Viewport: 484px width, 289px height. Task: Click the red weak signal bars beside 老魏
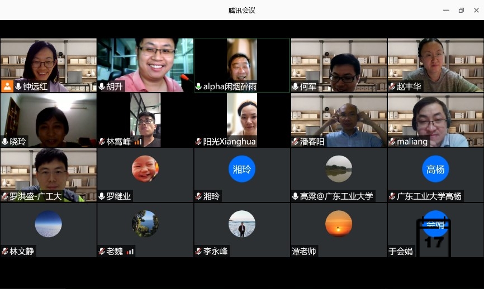click(x=130, y=252)
